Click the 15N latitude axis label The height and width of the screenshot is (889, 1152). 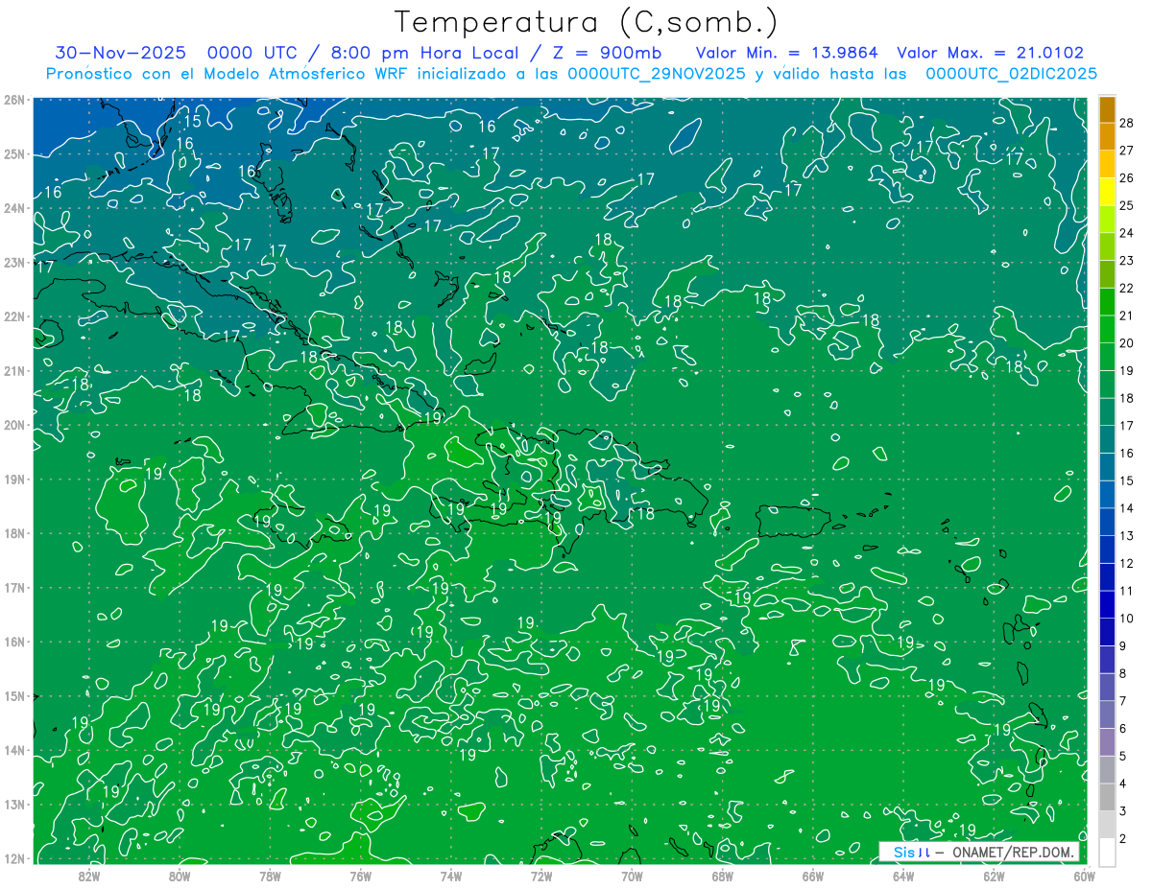click(13, 695)
